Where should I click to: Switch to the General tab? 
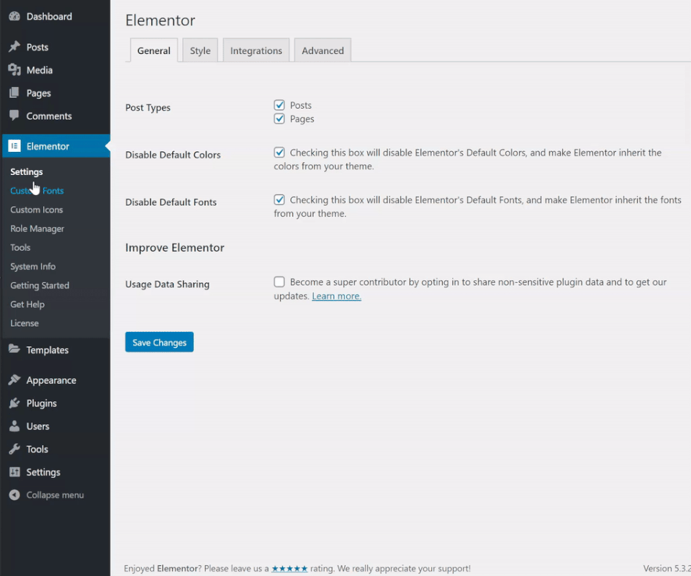click(x=154, y=50)
